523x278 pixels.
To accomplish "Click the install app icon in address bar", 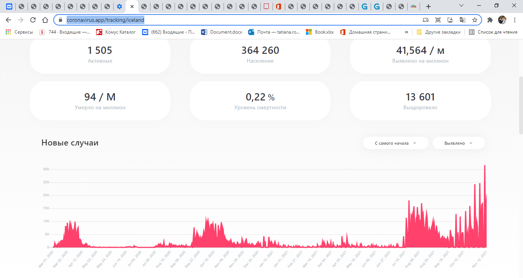I will 450,20.
